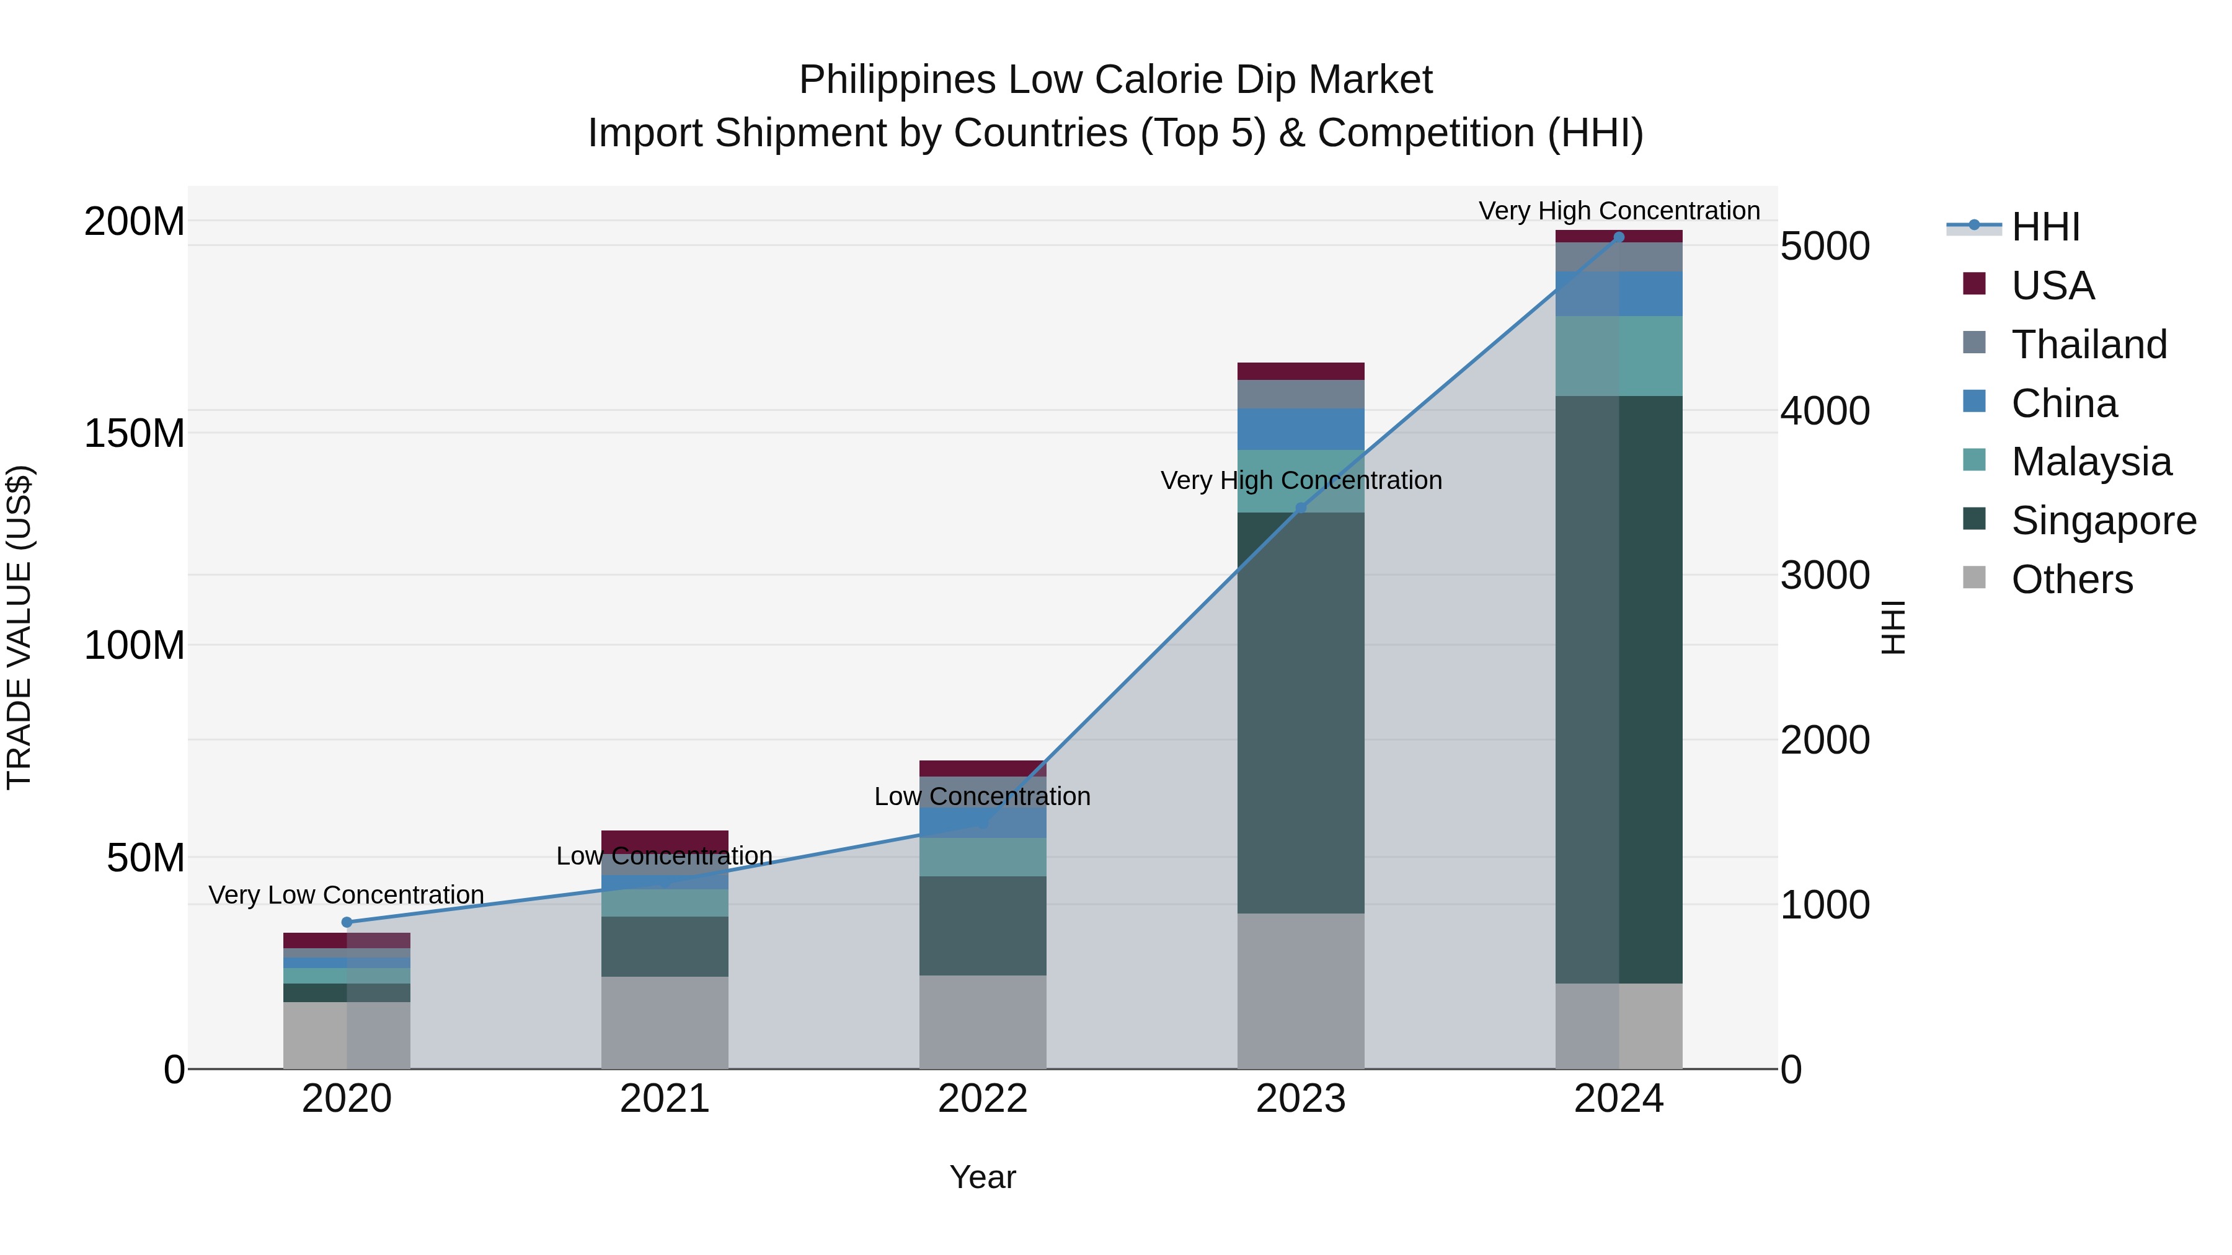Click the 100M left axis tick label
This screenshot has width=2232, height=1255.
(135, 646)
